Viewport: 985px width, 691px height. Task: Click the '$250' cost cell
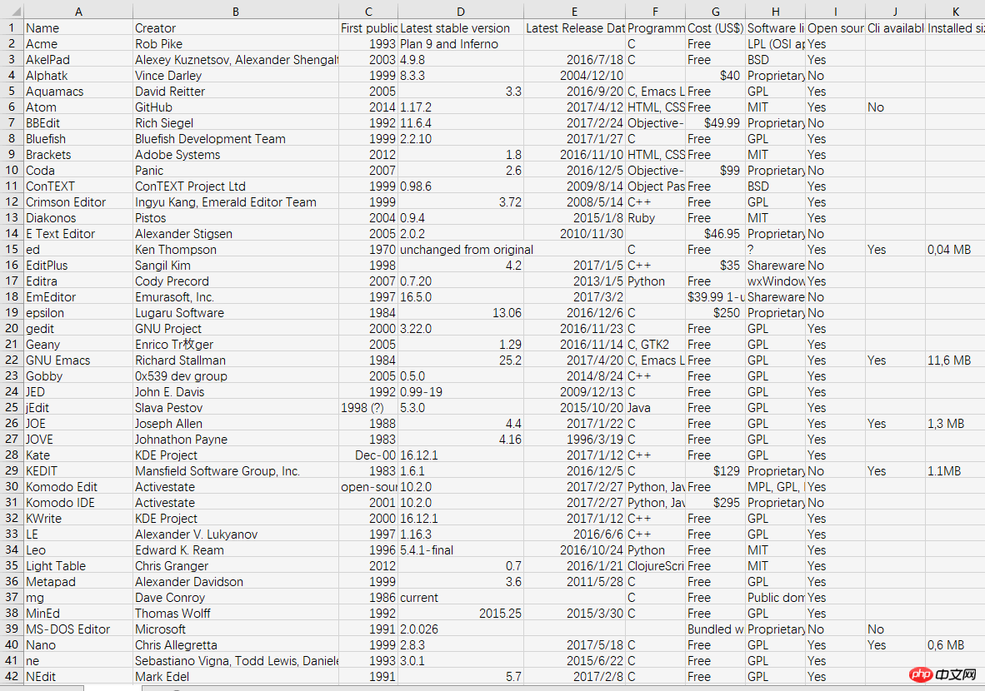(x=716, y=312)
